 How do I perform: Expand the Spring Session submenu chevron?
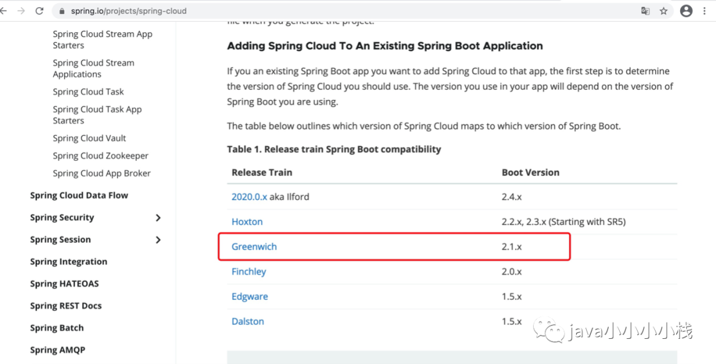pos(158,240)
